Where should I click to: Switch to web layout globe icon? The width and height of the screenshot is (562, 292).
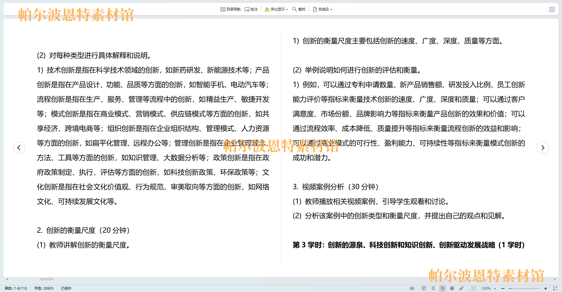(x=452, y=288)
